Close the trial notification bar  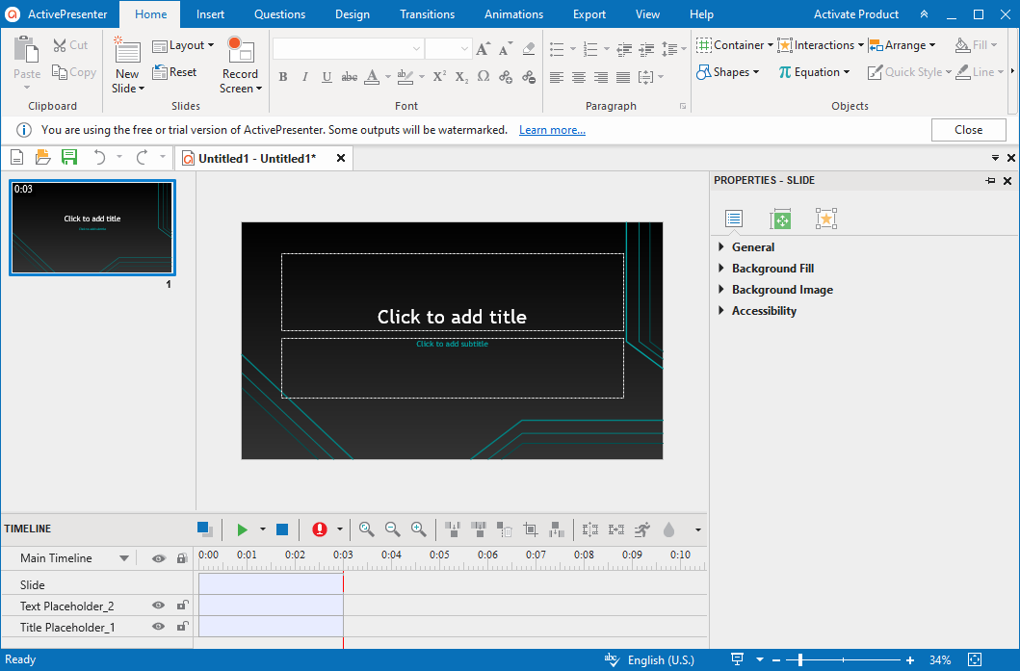pyautogui.click(x=968, y=130)
